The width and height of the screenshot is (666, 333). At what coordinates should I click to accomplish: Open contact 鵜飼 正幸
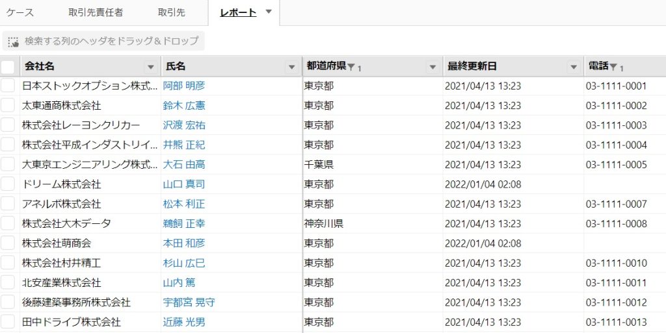pos(184,223)
